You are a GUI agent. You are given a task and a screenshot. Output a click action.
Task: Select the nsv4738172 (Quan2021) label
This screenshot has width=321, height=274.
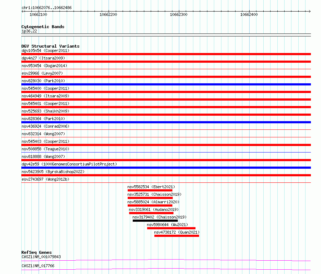pyautogui.click(x=176, y=232)
